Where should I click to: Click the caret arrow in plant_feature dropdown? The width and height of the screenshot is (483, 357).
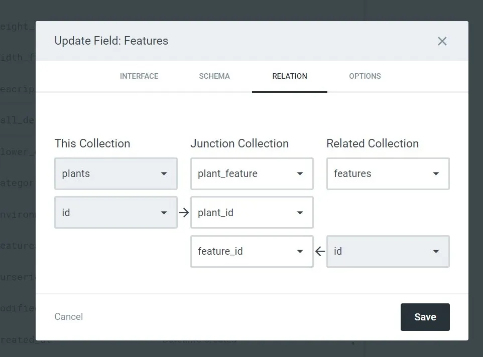[300, 174]
